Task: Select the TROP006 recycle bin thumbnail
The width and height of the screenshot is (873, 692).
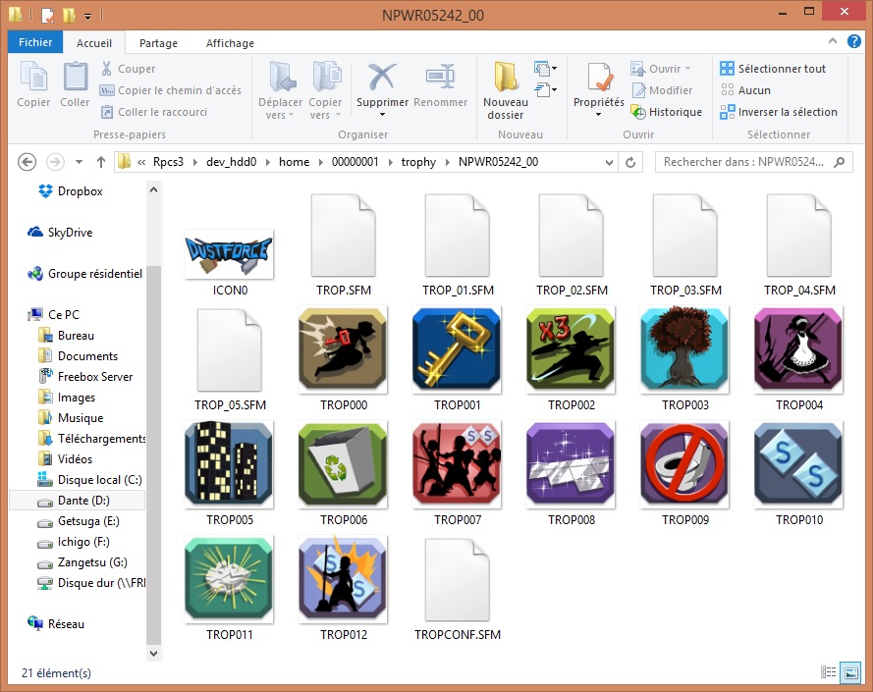Action: pos(343,463)
